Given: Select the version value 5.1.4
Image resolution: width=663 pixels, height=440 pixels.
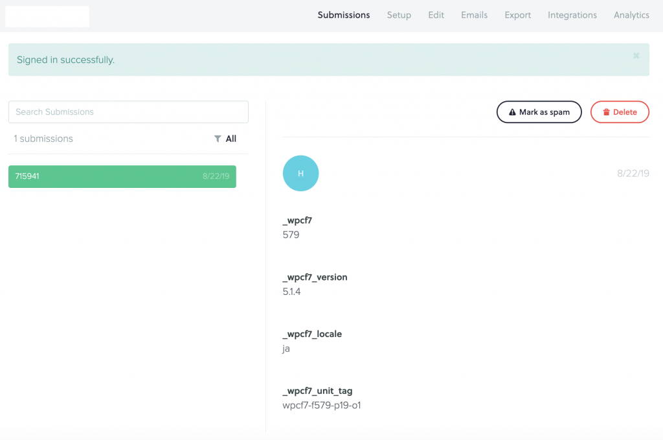Looking at the screenshot, I should [292, 292].
